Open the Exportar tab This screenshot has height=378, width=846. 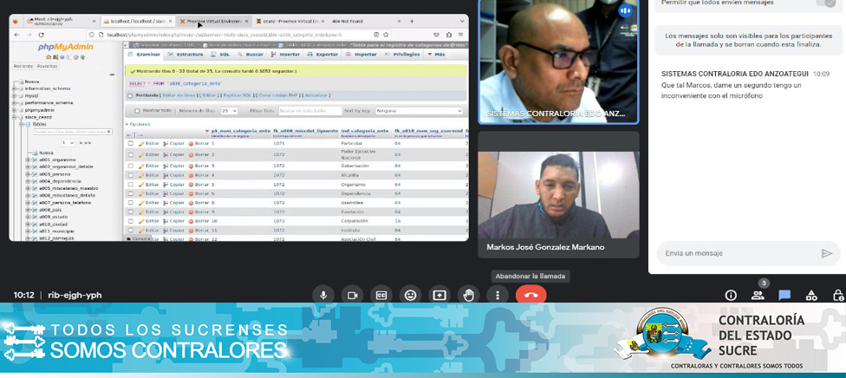322,55
